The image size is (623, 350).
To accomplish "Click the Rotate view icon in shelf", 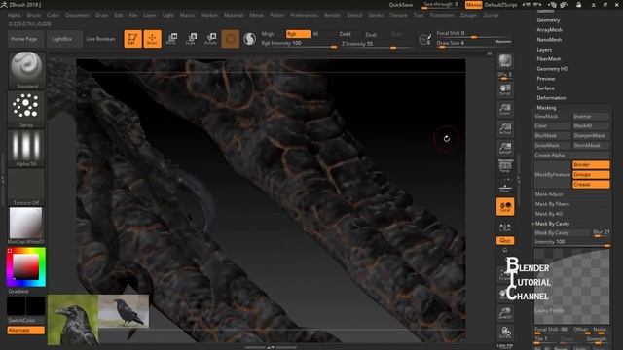I will [505, 332].
